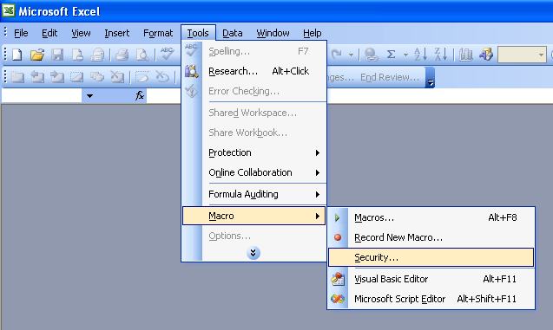
Task: Open Microsoft Script Editor
Action: (431, 299)
